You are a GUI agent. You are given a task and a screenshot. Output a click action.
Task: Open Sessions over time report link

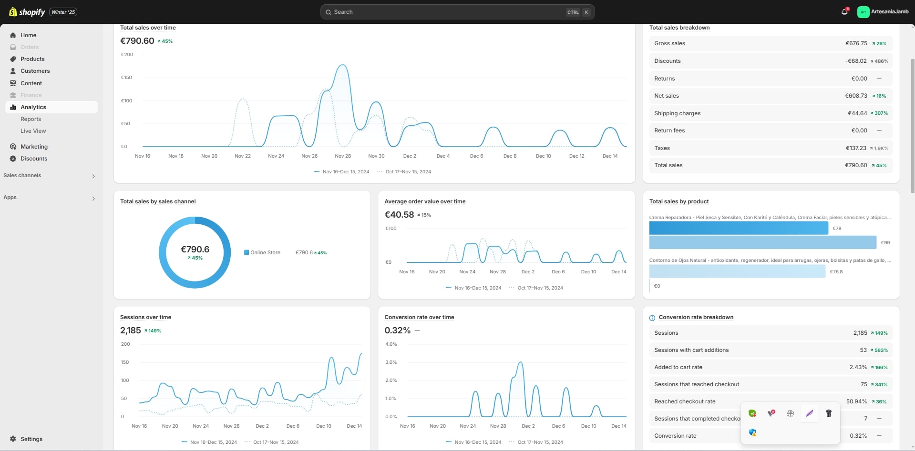click(145, 317)
